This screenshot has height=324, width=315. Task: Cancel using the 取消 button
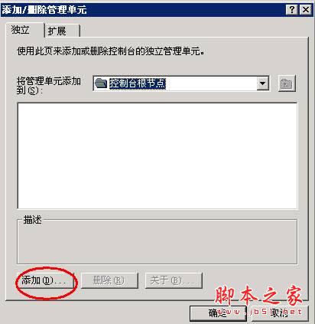(280, 313)
